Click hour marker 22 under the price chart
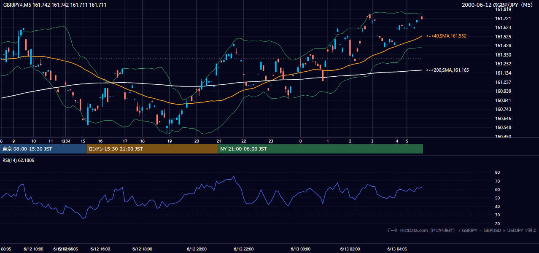This screenshot has height=253, width=539. (244, 141)
